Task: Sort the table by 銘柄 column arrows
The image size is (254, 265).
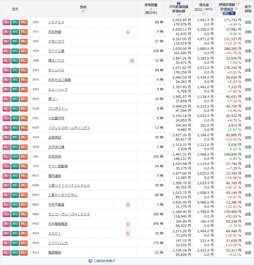Action: (x=83, y=11)
